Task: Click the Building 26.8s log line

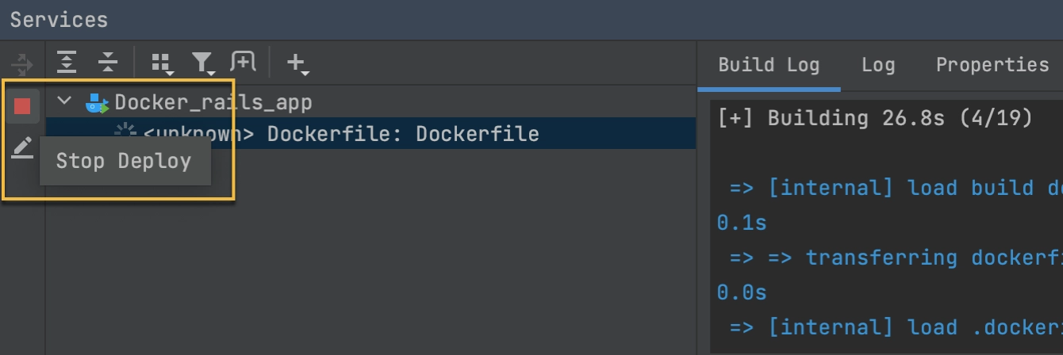Action: pyautogui.click(x=875, y=119)
